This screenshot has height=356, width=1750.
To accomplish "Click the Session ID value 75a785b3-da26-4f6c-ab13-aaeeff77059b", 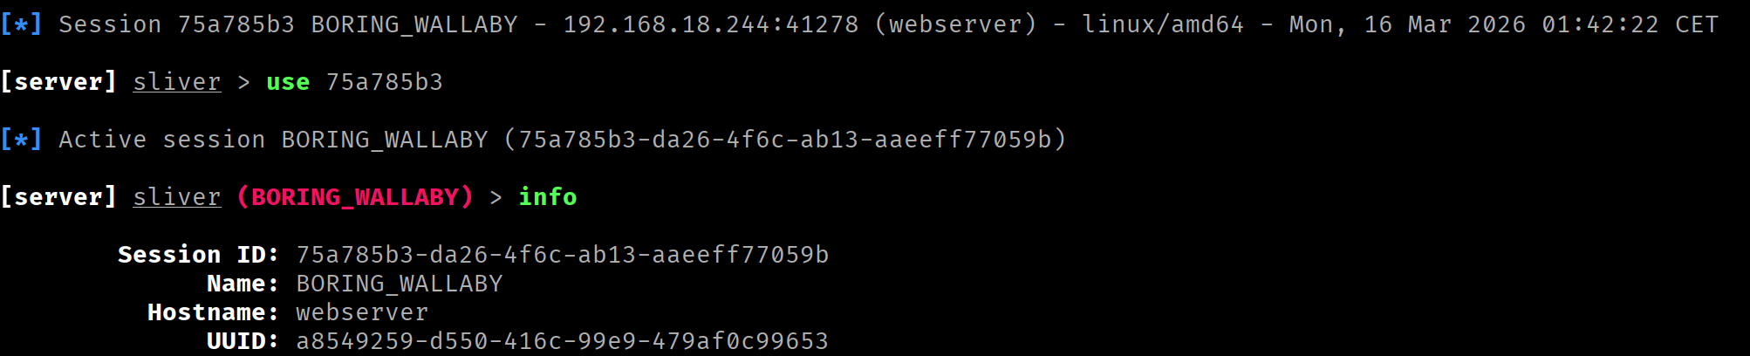I will (x=562, y=255).
